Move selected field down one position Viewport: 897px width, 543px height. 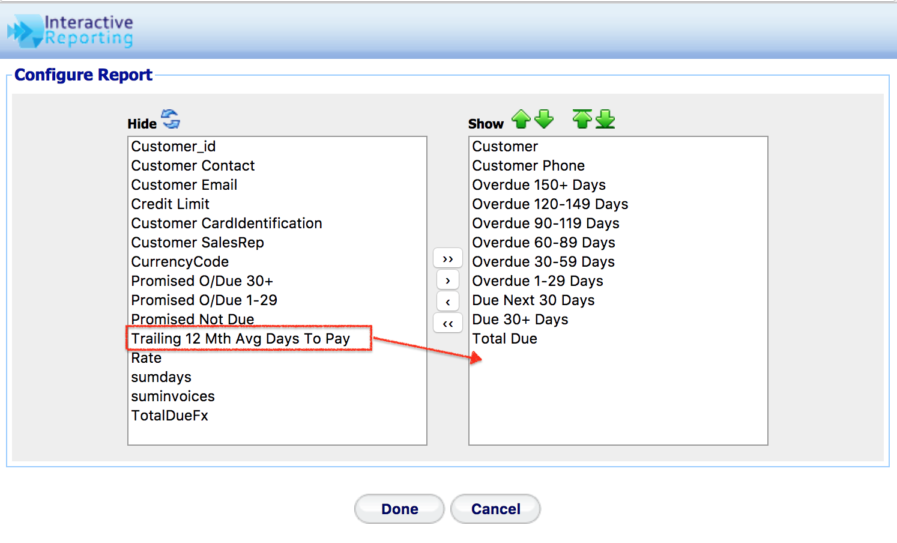[544, 119]
